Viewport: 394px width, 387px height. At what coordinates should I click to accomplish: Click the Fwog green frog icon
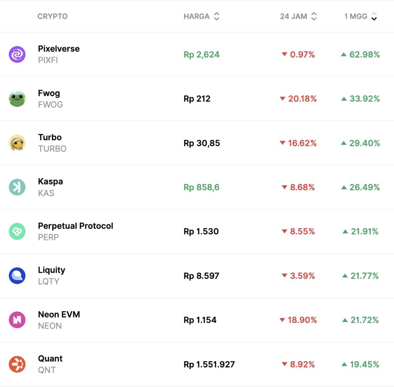point(17,99)
